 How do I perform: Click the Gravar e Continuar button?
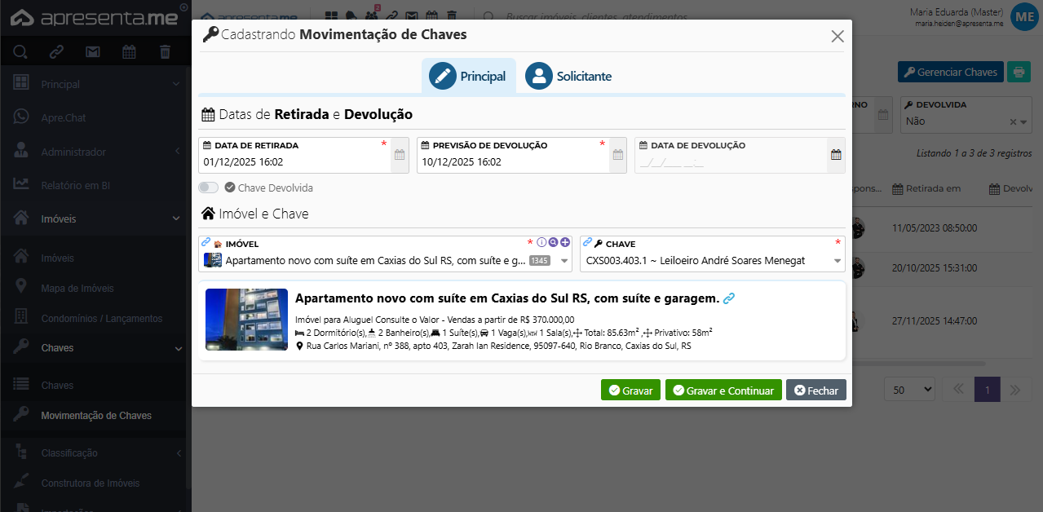(723, 391)
